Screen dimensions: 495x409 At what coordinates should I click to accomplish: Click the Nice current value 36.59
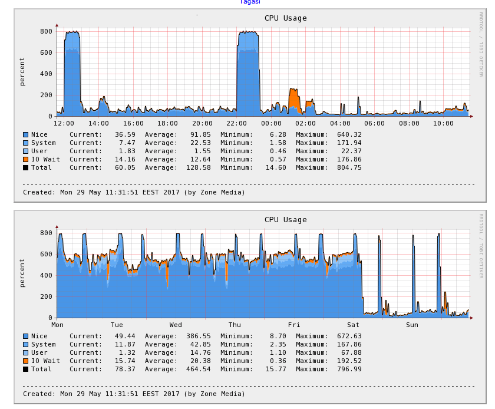click(125, 135)
